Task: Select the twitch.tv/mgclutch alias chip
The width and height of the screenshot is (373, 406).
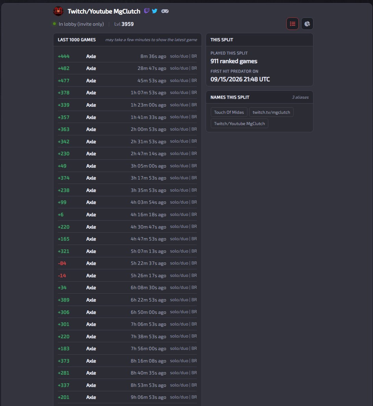Action: [x=271, y=112]
